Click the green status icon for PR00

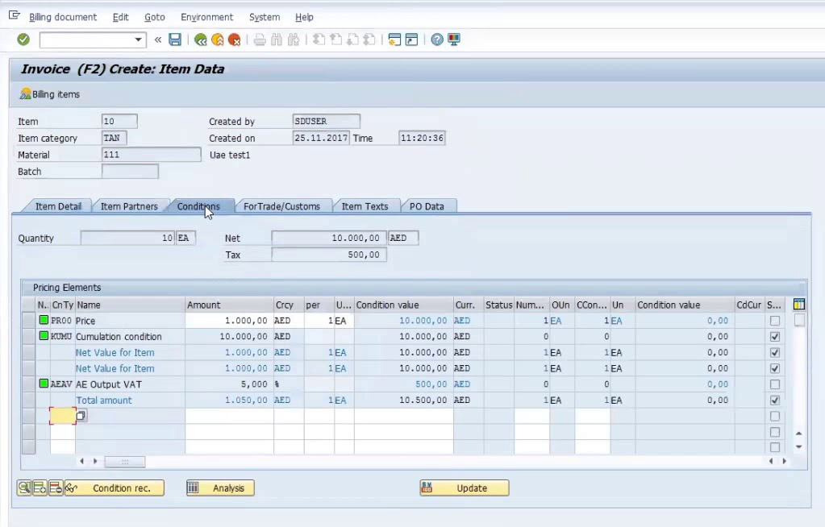pyautogui.click(x=44, y=320)
